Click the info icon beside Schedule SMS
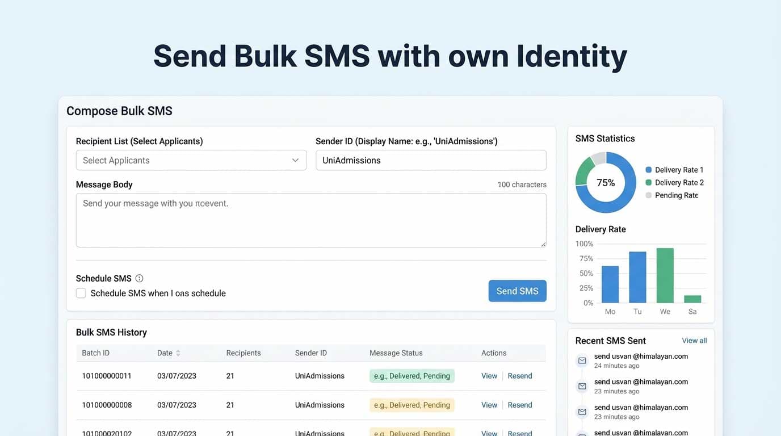Image resolution: width=781 pixels, height=436 pixels. click(x=138, y=278)
